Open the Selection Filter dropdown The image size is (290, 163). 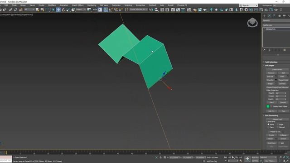29,10
